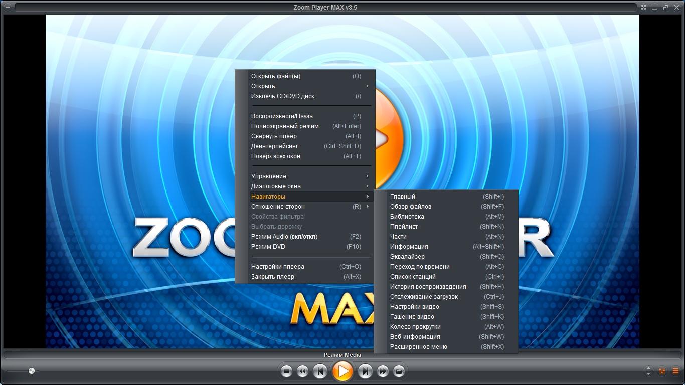Click the title bar menu icon at left
Viewport: 685px width, 385px height.
(8, 7)
